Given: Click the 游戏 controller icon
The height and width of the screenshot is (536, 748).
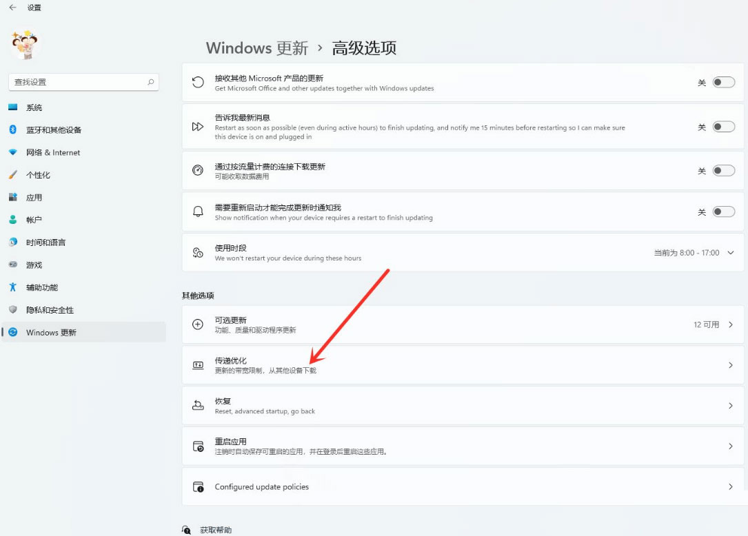Looking at the screenshot, I should coord(13,264).
